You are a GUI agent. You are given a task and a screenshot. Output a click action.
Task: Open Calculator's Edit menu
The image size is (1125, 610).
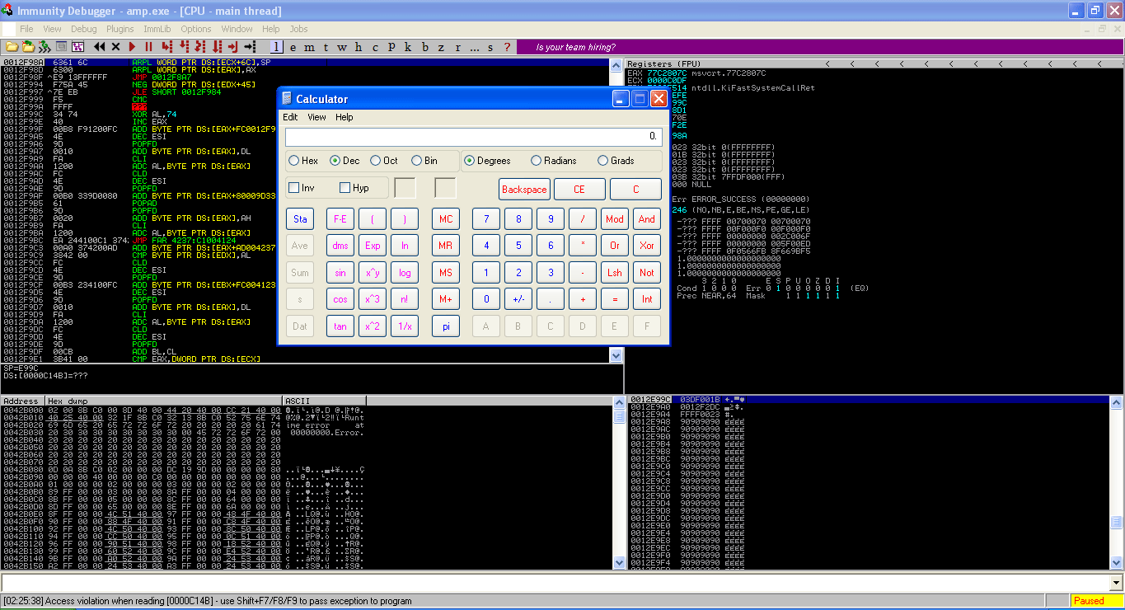[290, 117]
